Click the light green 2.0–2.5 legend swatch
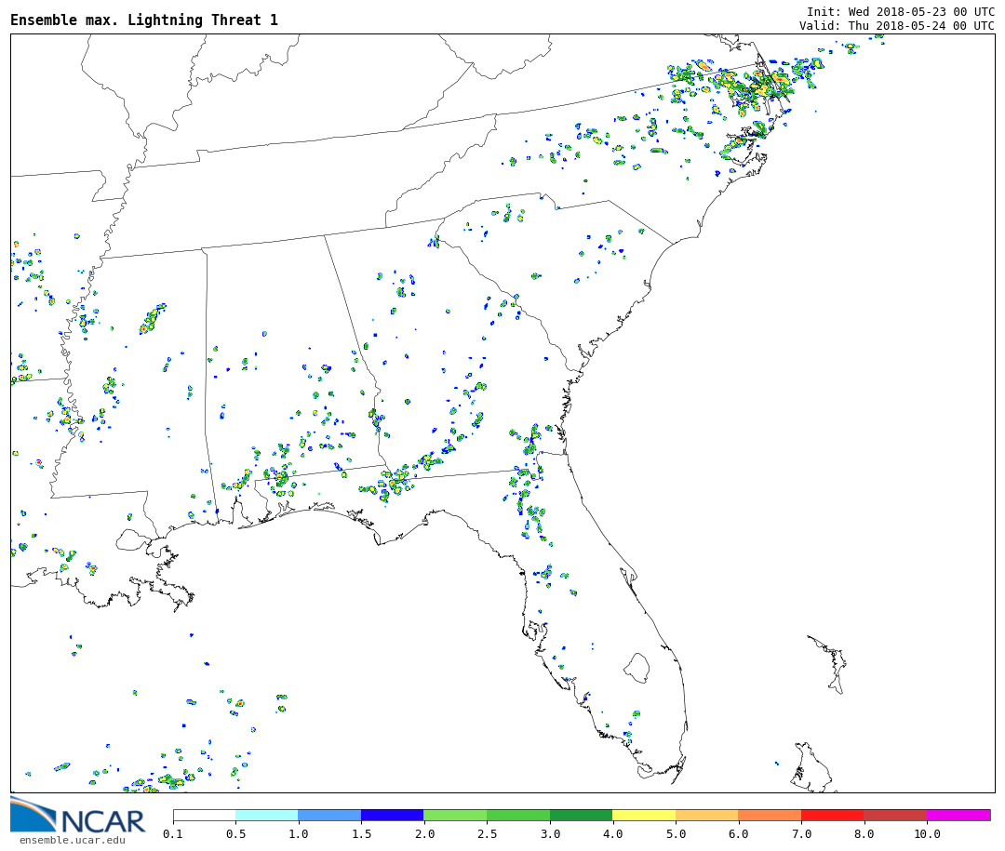Viewport: 1005px width, 851px height. point(454,816)
